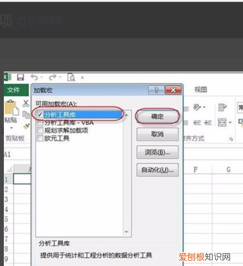Viewport: 243px width, 266px height.
Task: Click the 听语音 link
Action: tap(51, 21)
